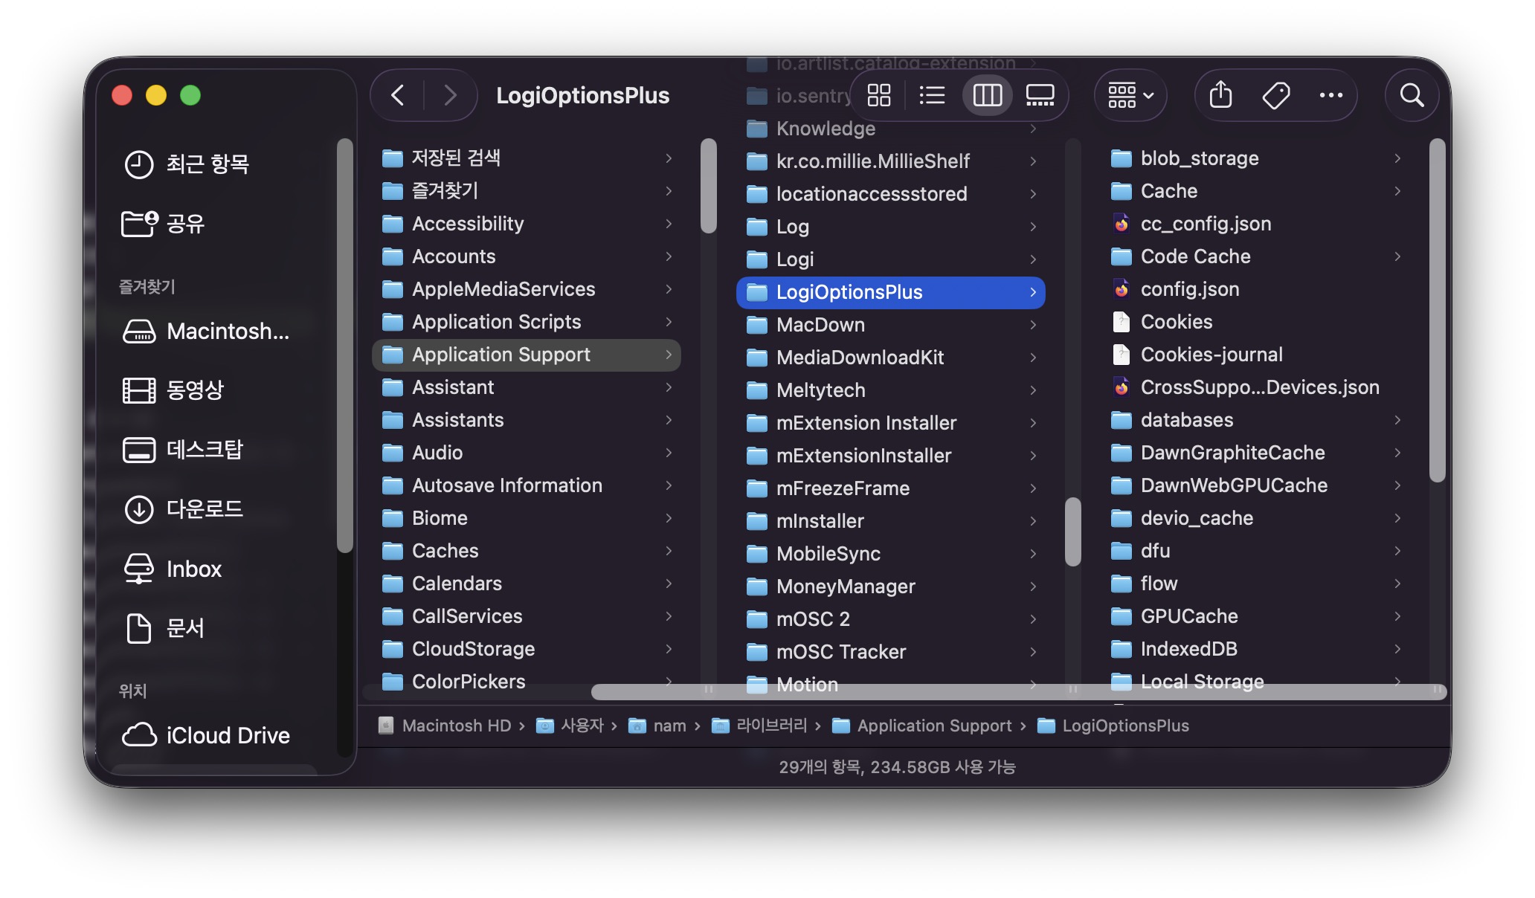
Task: Click Macintosh HD in path bar
Action: point(456,726)
